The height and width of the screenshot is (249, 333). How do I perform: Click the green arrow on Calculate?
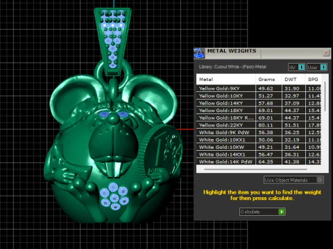(x=282, y=212)
